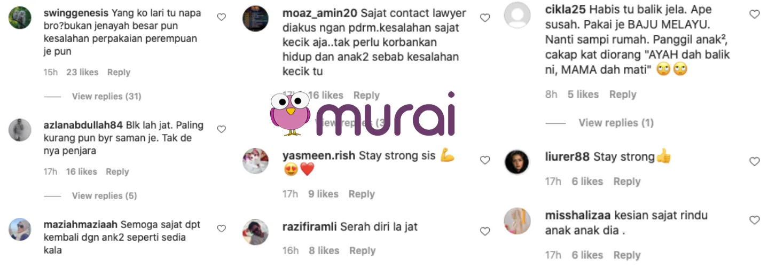Image resolution: width=768 pixels, height=267 pixels.
Task: Open the 23 likes list on swinggenesis's comment
Action: 82,72
